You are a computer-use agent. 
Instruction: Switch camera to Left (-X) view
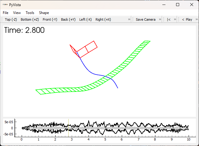click(85, 19)
